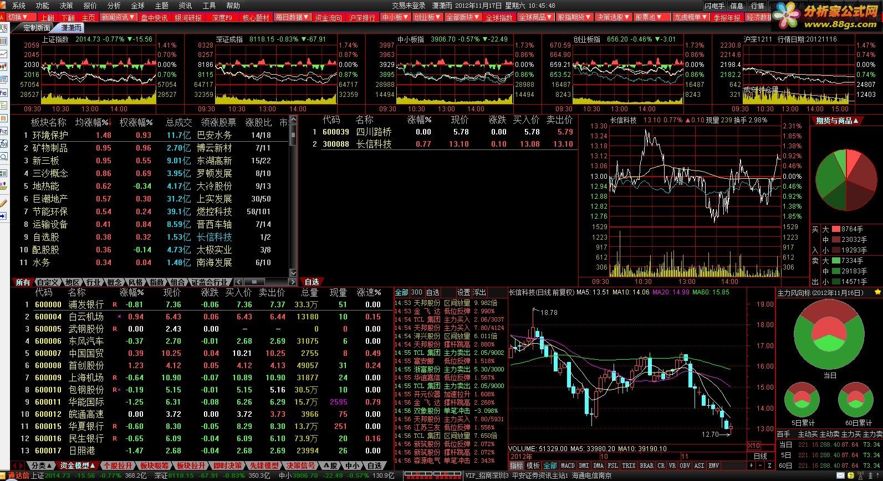Click the pencil icon in left sidebar
883x481 pixels.
4,204
